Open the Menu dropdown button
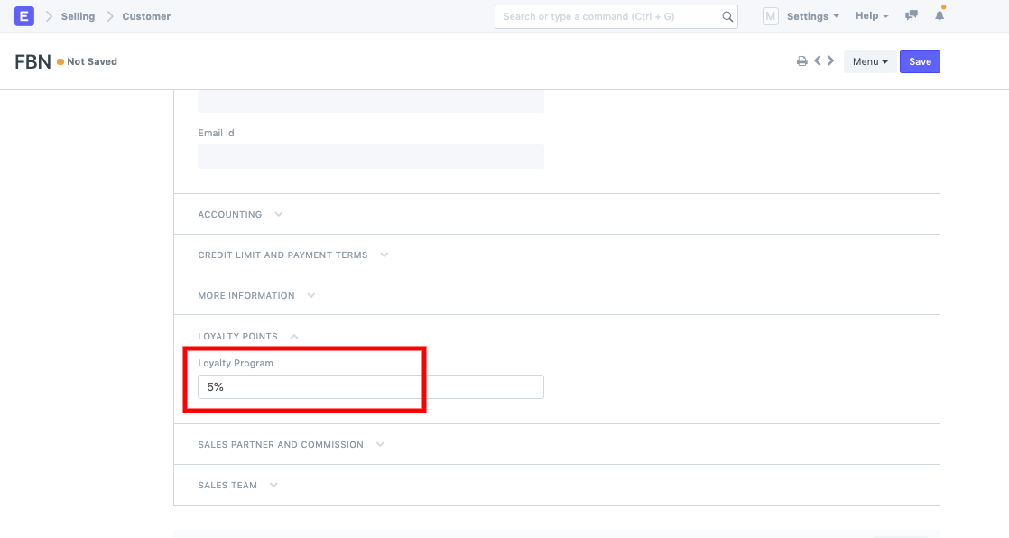Image resolution: width=1009 pixels, height=538 pixels. click(870, 61)
